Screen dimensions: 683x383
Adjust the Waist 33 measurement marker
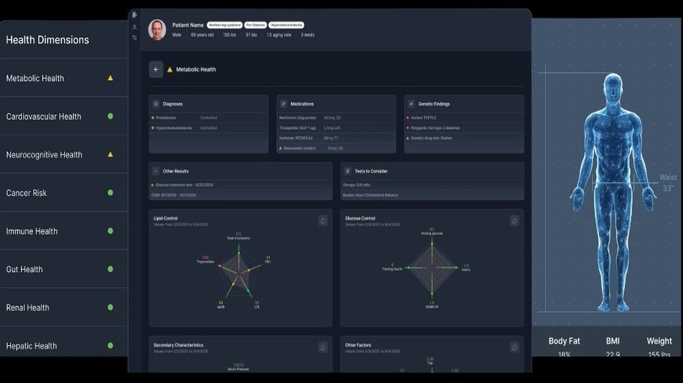click(668, 182)
